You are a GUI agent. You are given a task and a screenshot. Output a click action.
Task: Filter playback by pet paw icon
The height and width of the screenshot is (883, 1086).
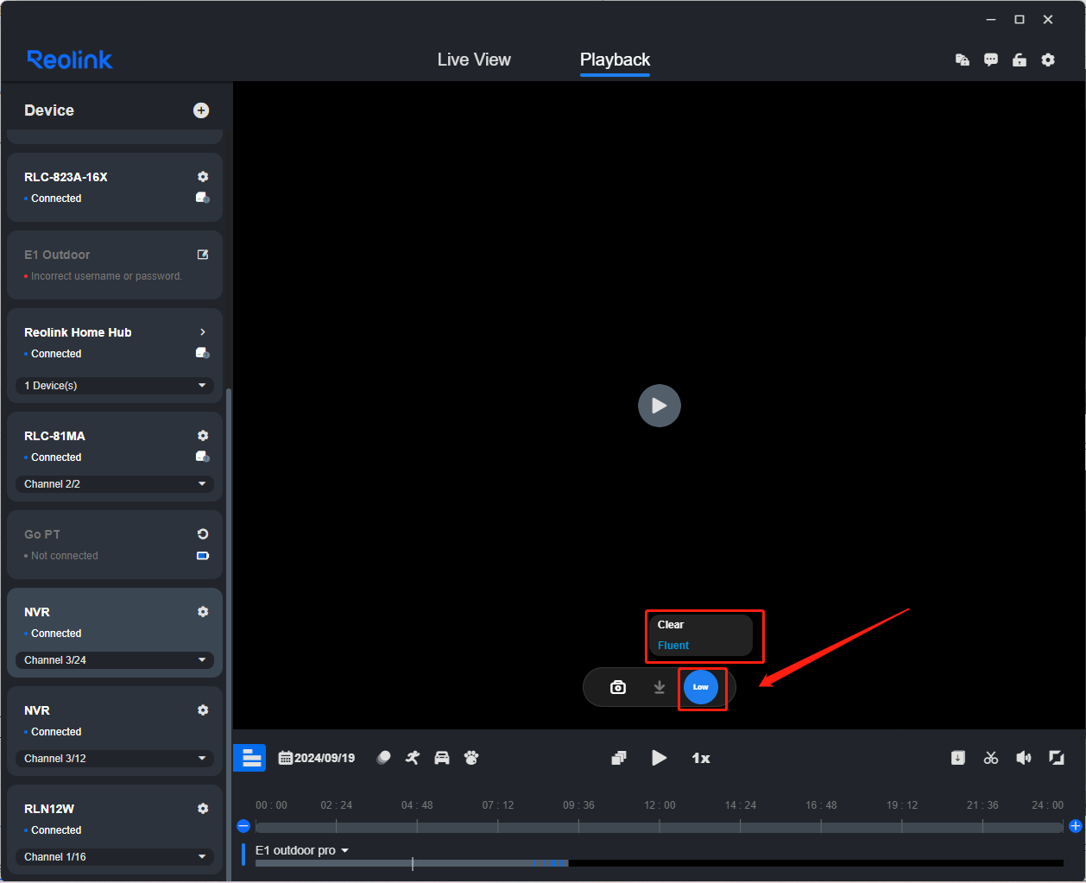click(x=471, y=758)
